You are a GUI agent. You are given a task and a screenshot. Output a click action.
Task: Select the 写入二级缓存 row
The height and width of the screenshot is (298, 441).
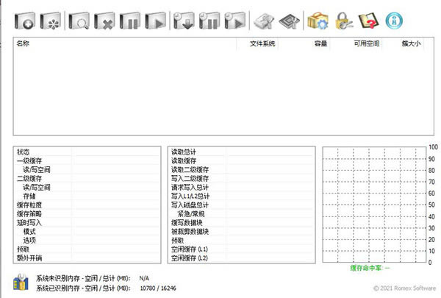[x=241, y=178]
